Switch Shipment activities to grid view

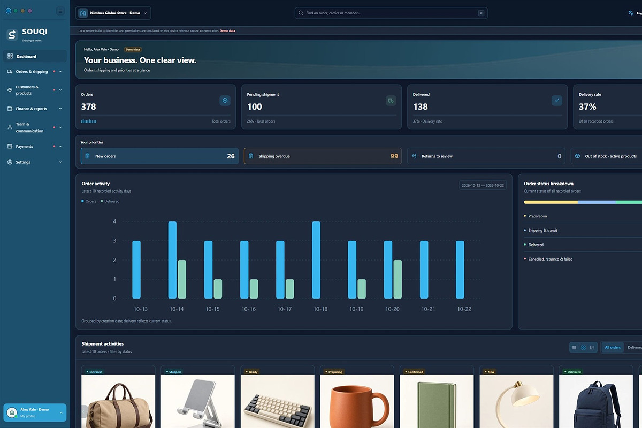point(583,347)
